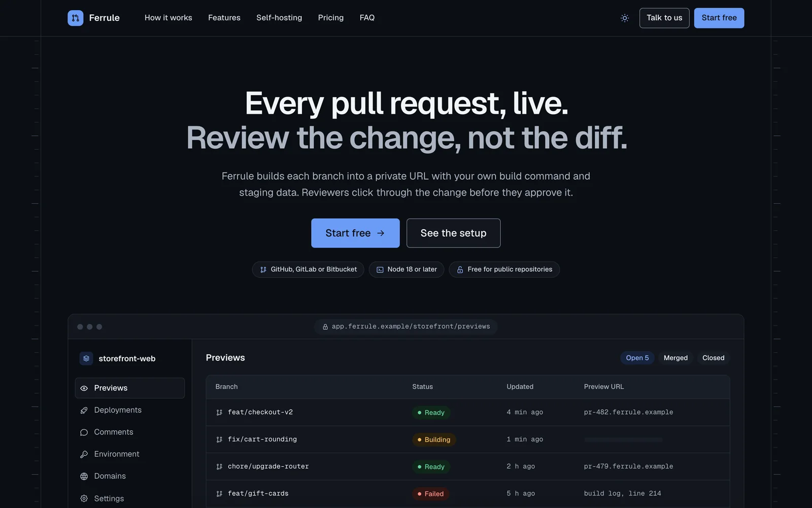Click the Building status badge
The image size is (812, 508).
(x=434, y=440)
